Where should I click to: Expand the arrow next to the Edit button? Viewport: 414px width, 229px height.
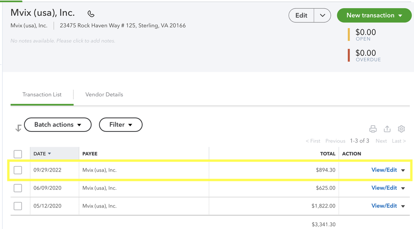click(x=323, y=16)
